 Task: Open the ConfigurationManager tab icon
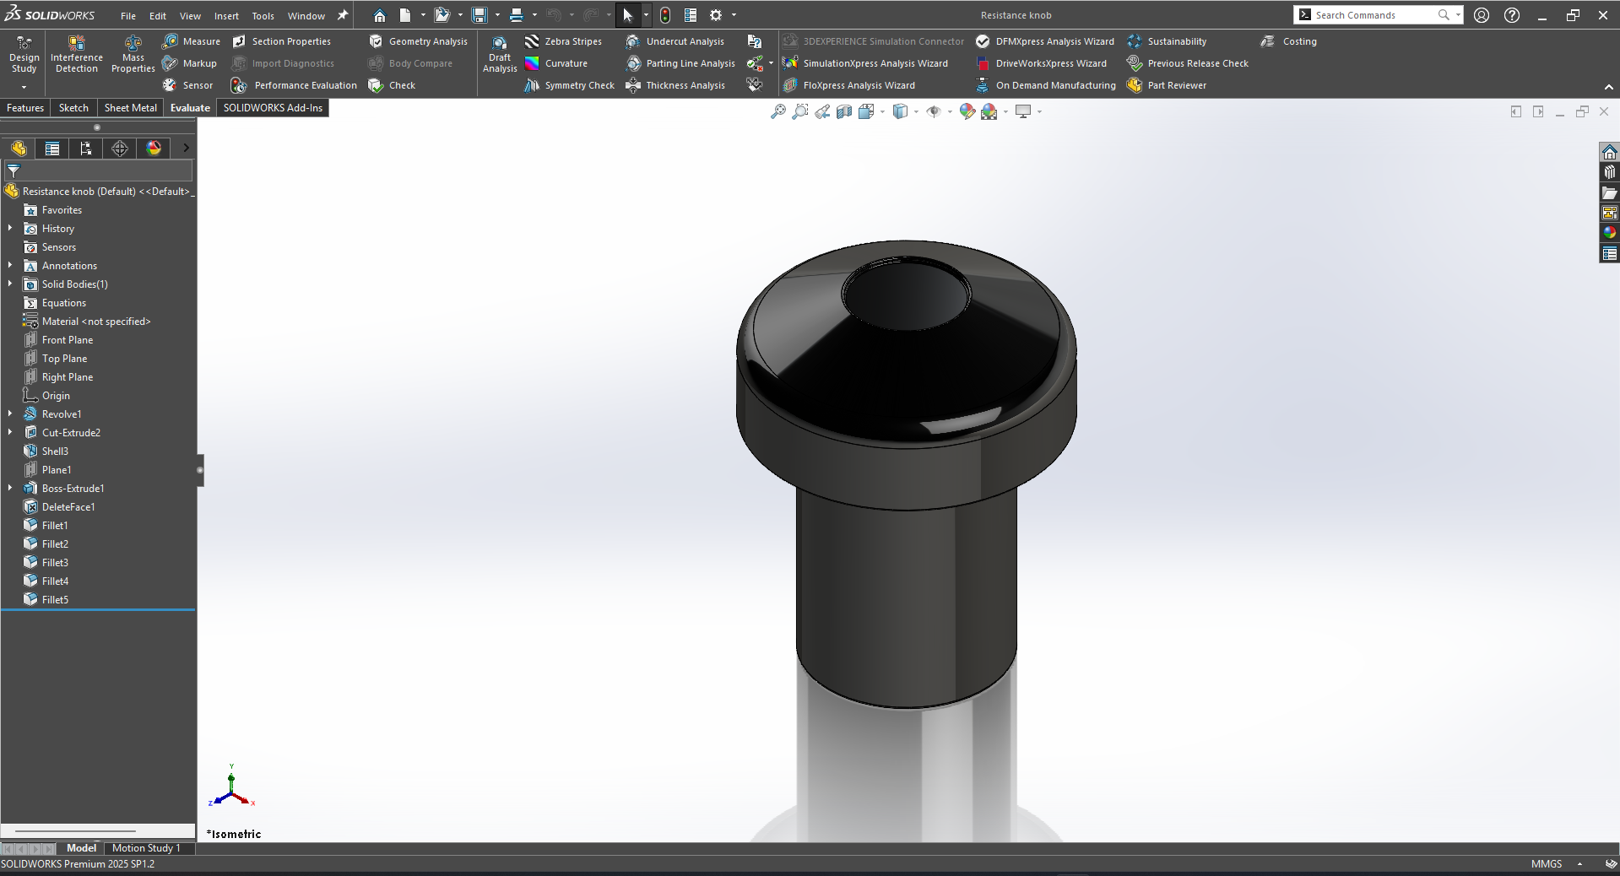[x=86, y=149]
